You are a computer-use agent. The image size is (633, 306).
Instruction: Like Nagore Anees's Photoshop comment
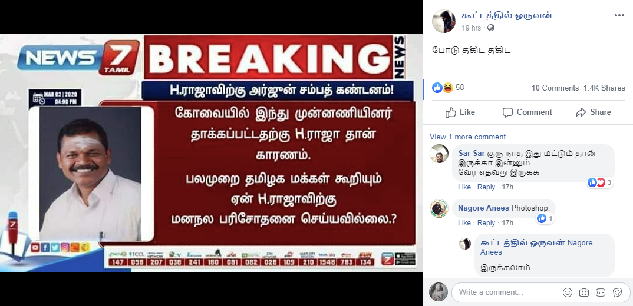(464, 223)
